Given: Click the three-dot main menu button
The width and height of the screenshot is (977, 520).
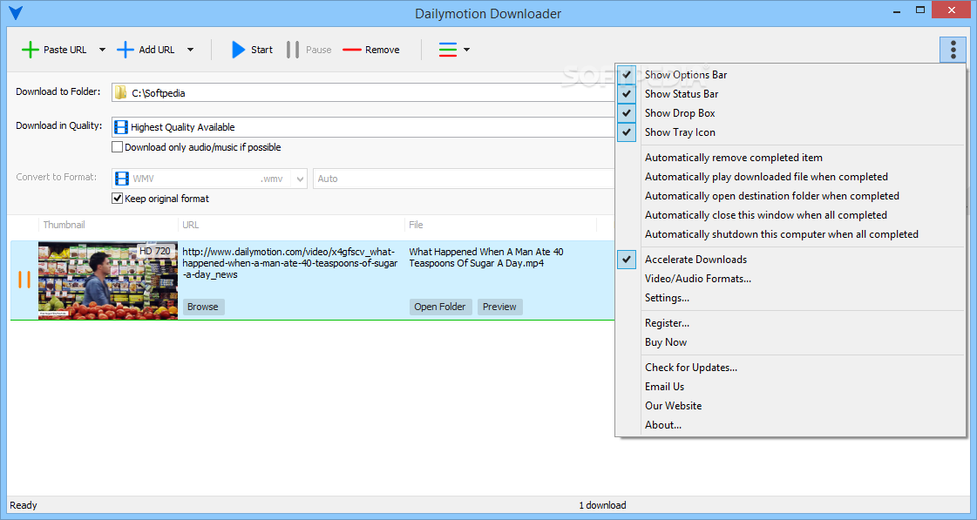Looking at the screenshot, I should click(x=953, y=50).
